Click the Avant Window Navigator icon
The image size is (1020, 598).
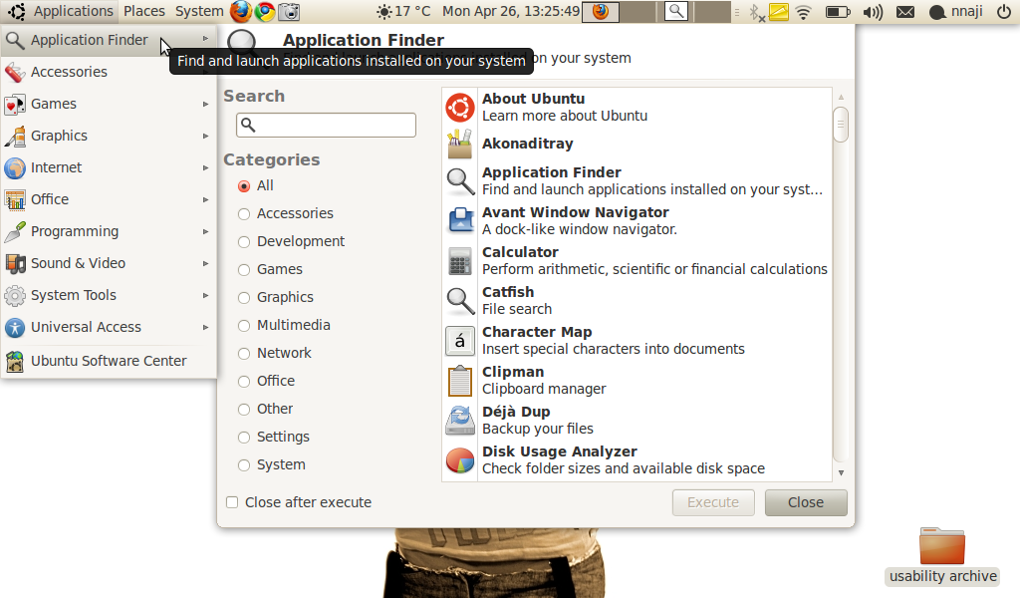pos(459,221)
